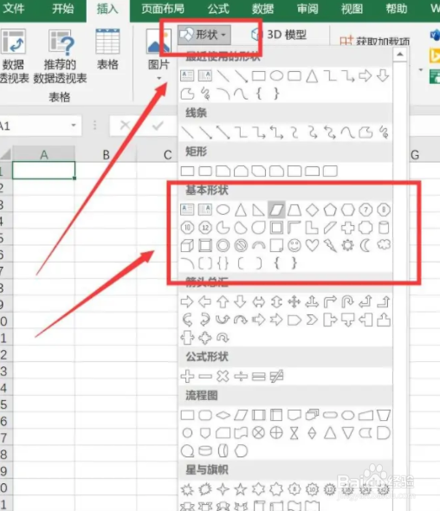Go to the Data tab

click(x=262, y=8)
